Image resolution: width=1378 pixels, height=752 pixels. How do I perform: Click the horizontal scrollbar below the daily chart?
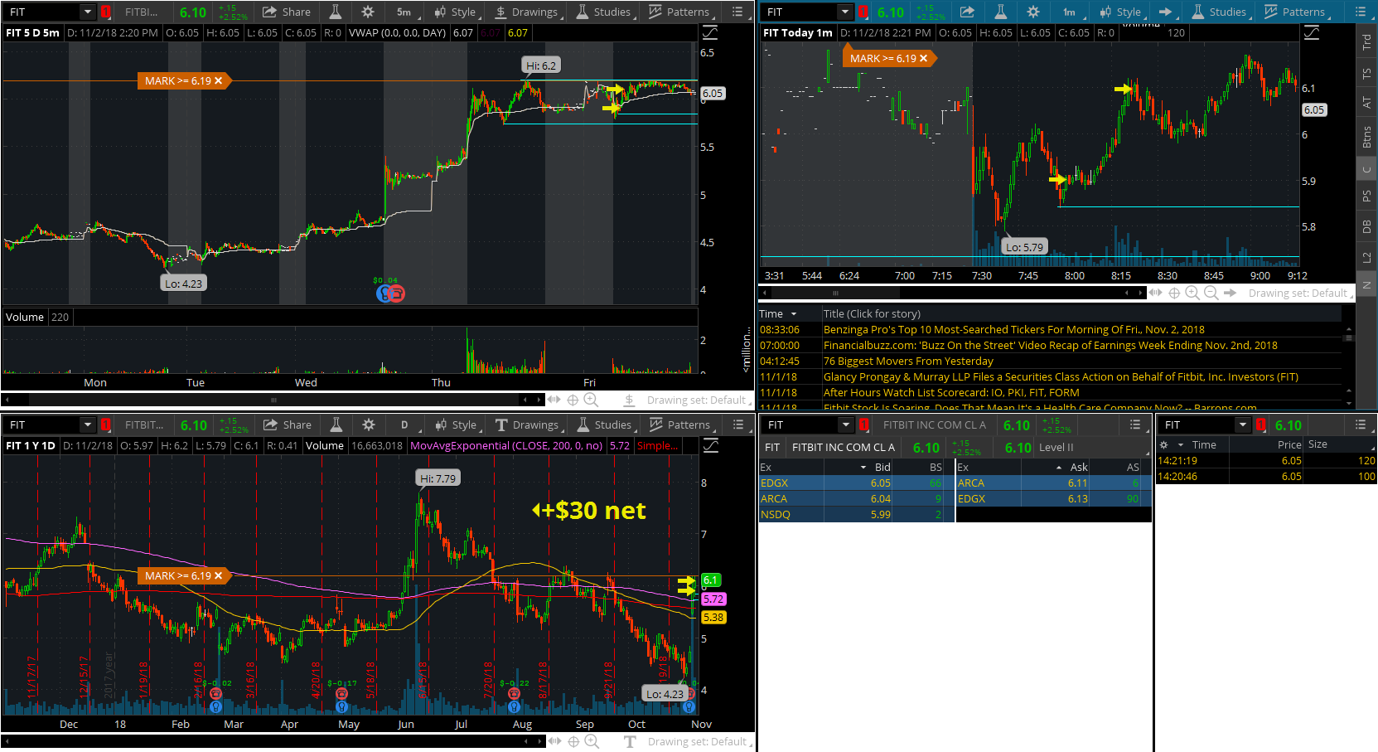pos(273,741)
